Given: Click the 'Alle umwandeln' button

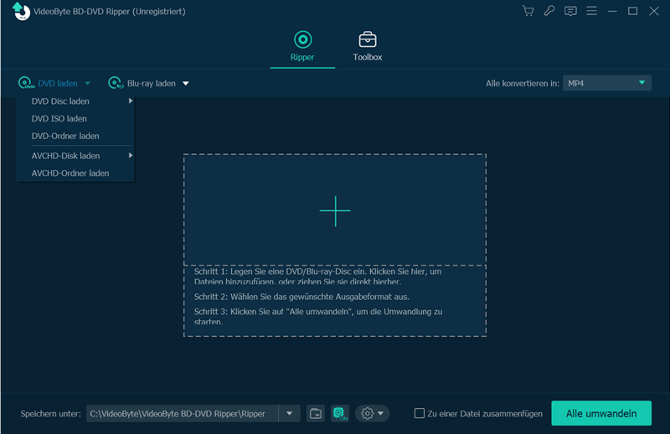Looking at the screenshot, I should point(600,413).
